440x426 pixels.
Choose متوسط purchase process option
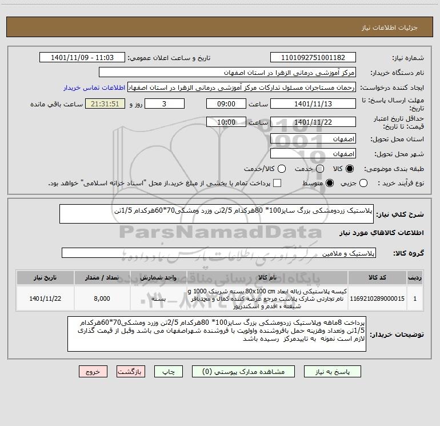330,183
